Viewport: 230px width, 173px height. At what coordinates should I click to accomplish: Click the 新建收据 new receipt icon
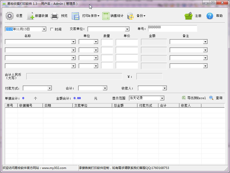[x=30, y=15]
